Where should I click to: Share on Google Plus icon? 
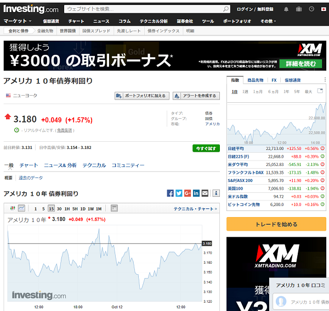(188, 193)
